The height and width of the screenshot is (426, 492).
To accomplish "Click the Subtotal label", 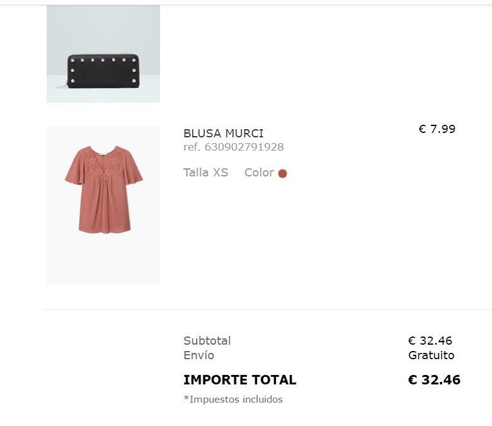I will point(207,340).
